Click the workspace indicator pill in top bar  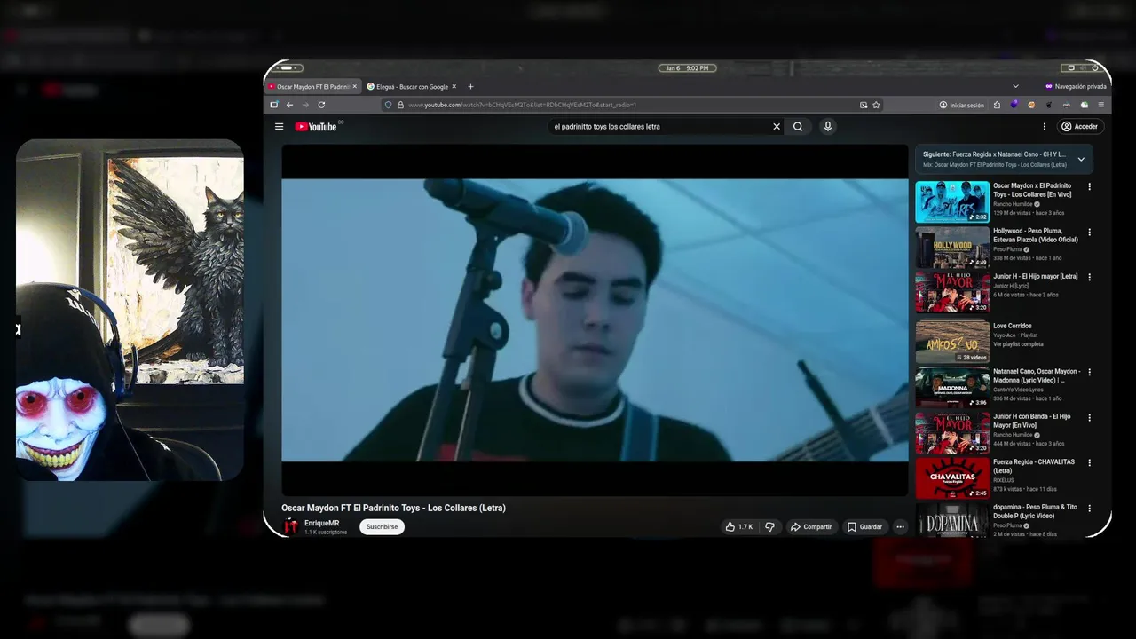(x=288, y=68)
